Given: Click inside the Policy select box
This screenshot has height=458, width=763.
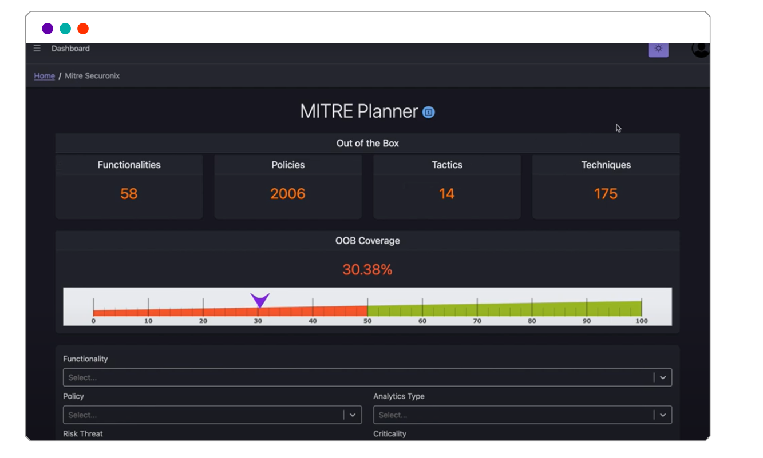Looking at the screenshot, I should (200, 415).
